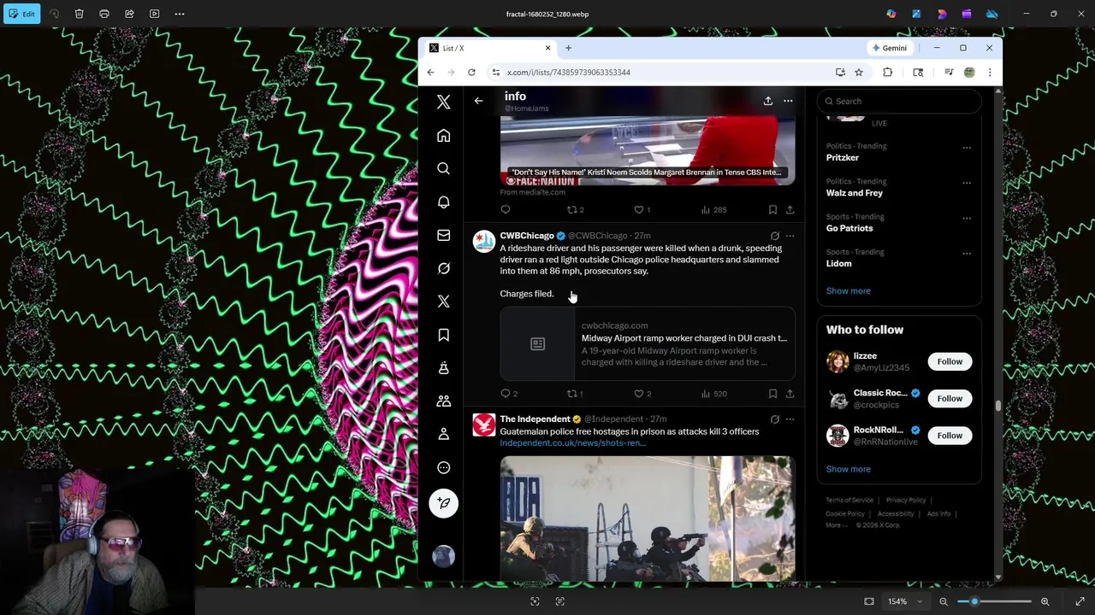Open the zoom percentage dropdown showing 154%

click(904, 601)
